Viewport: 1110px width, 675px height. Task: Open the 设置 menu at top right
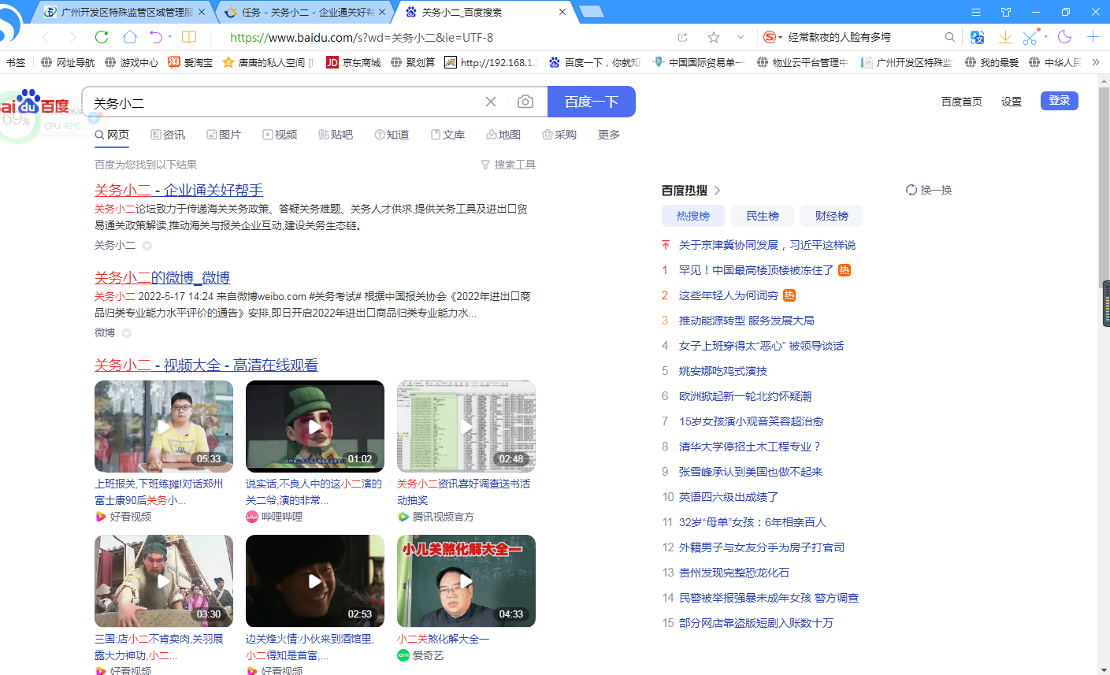(1012, 101)
